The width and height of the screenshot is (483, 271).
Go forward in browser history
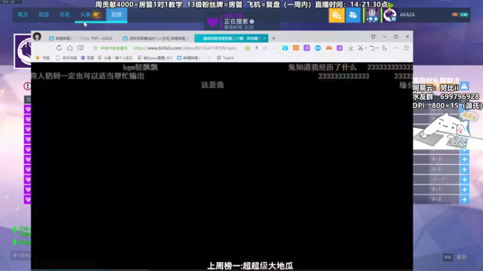48,48
